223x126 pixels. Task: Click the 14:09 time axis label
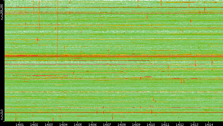136,125
